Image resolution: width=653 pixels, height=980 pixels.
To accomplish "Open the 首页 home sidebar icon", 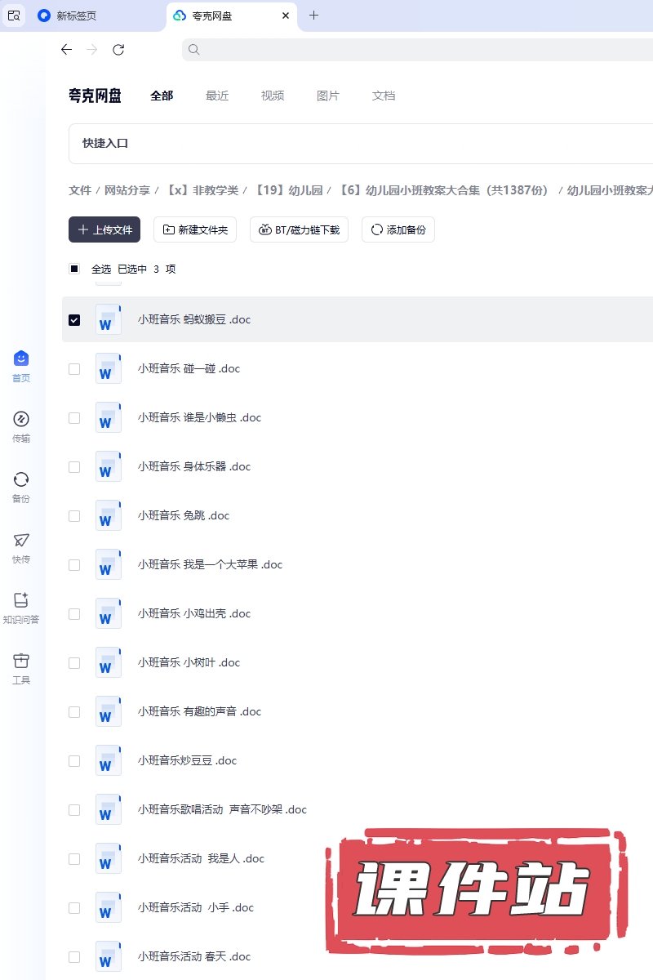I will point(21,365).
